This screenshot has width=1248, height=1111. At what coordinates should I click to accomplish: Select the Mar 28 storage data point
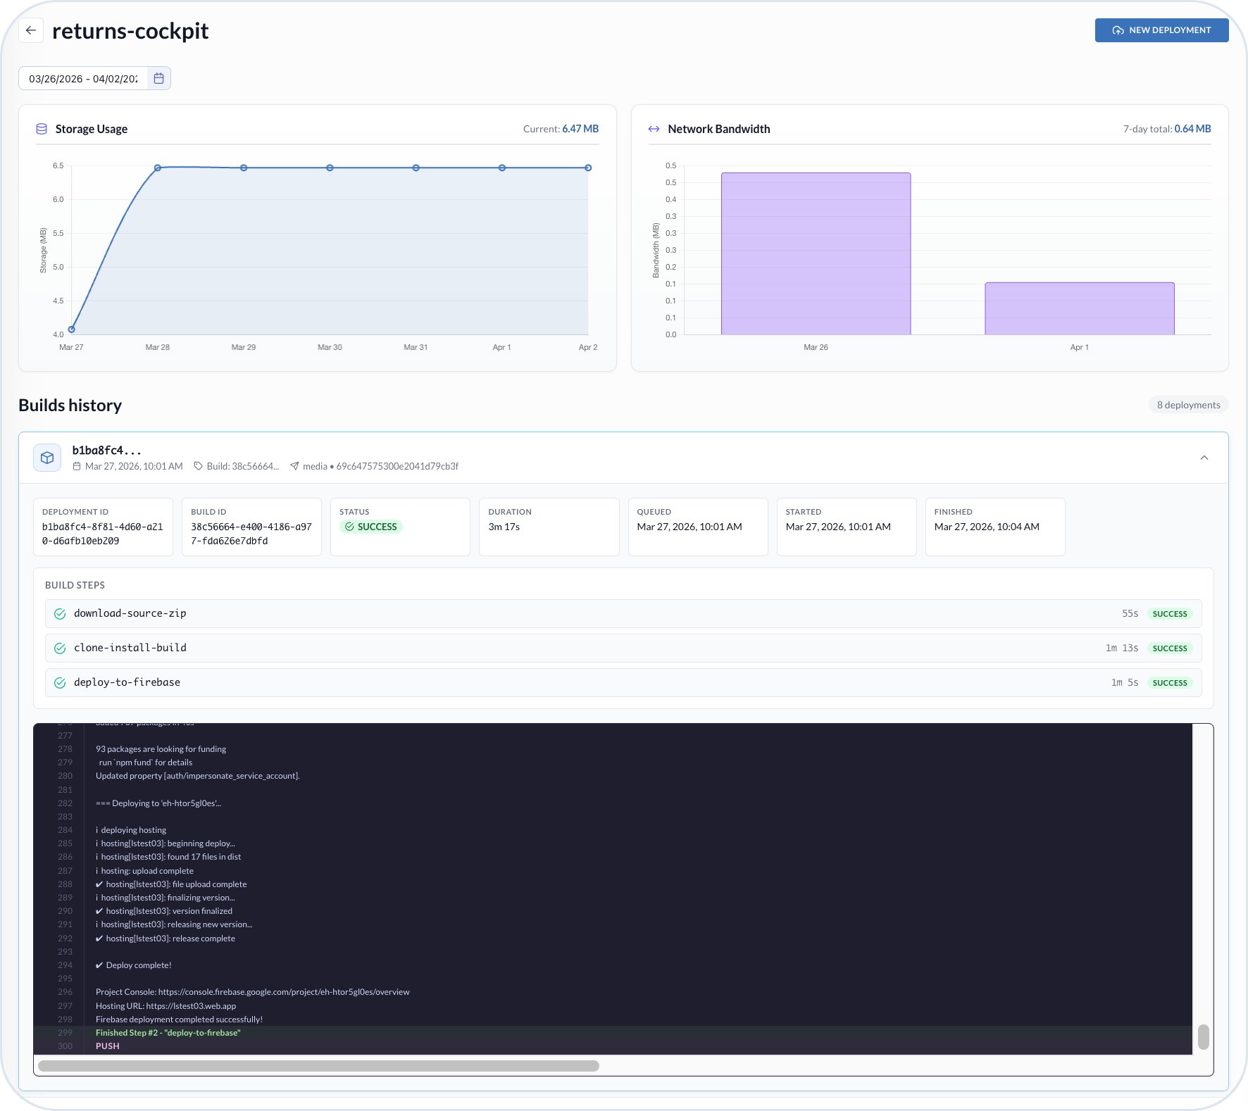point(158,168)
